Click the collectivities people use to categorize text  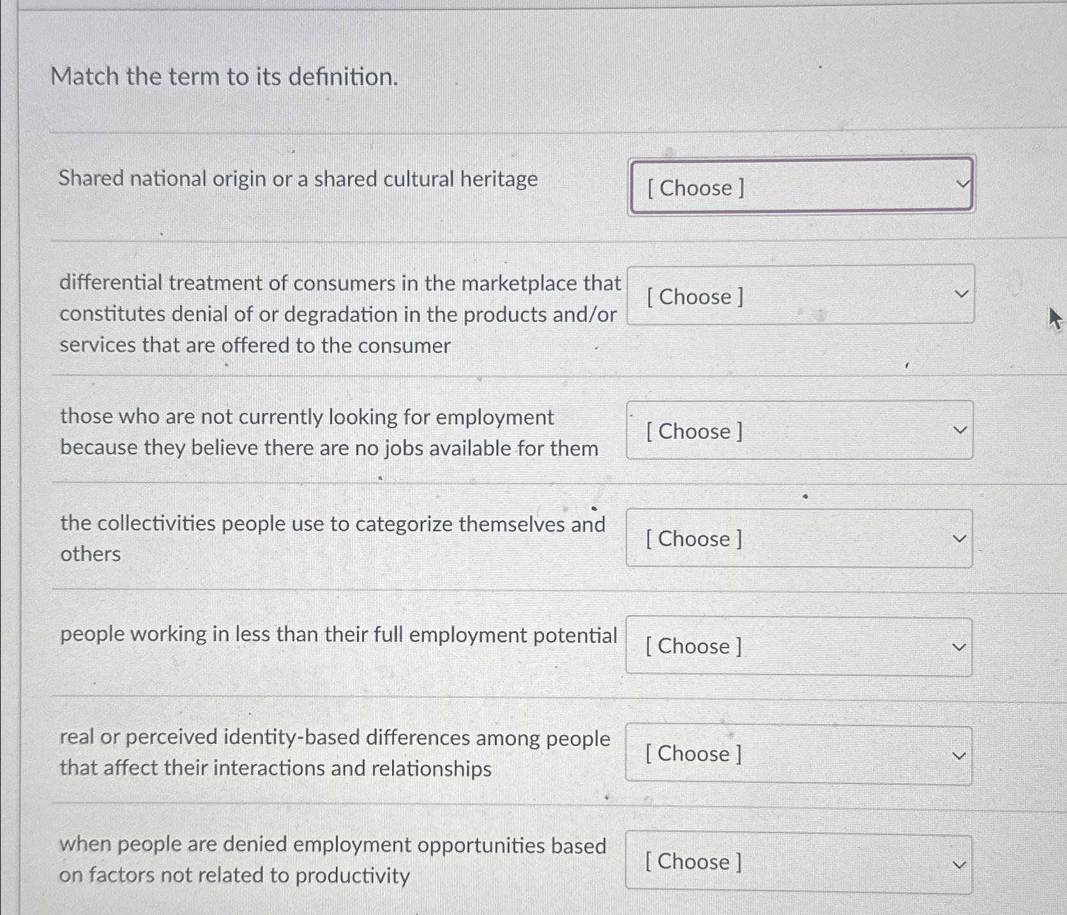click(x=333, y=538)
